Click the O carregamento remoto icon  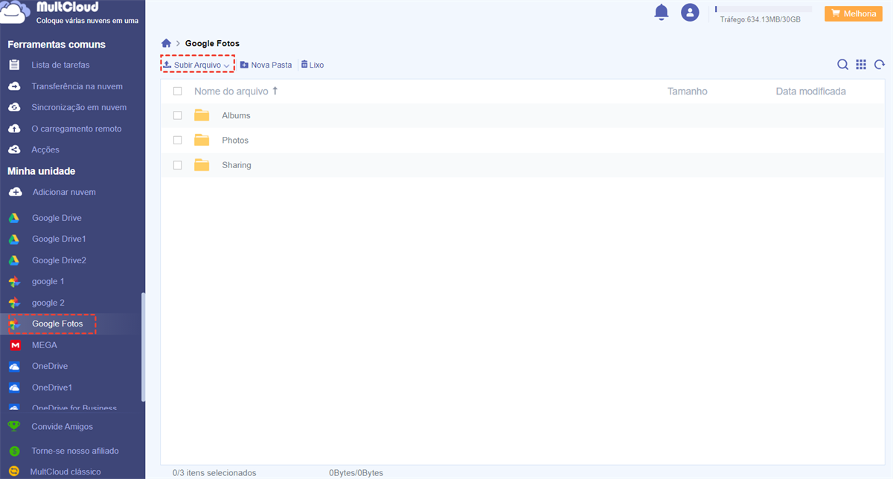point(14,129)
